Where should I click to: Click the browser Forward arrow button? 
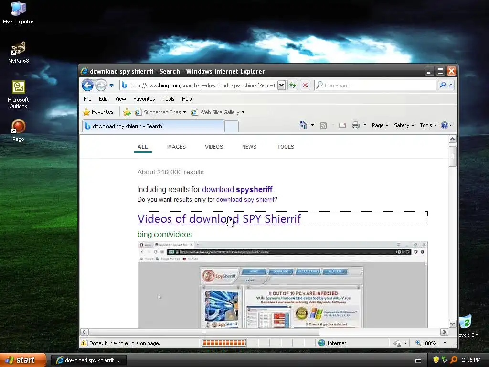point(101,85)
